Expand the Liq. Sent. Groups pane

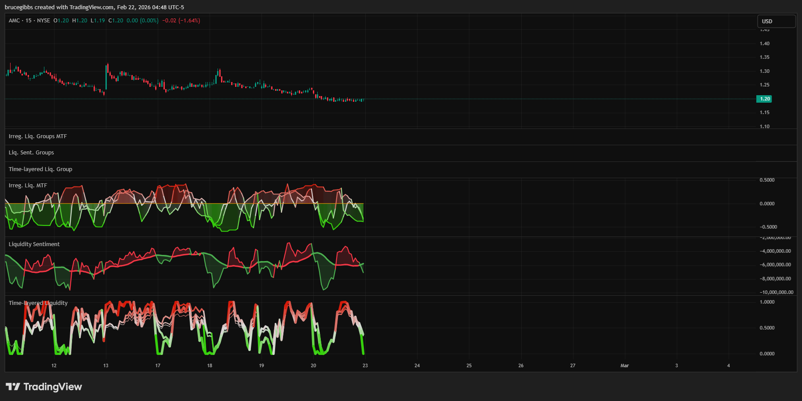[x=31, y=153]
